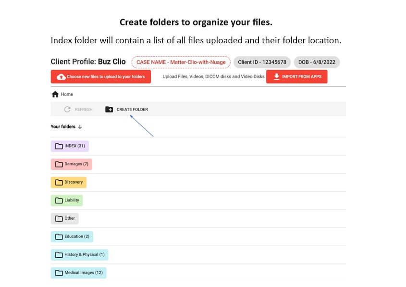Click the Import From Apps download icon
Viewport: 406px width, 287px height.
[276, 77]
